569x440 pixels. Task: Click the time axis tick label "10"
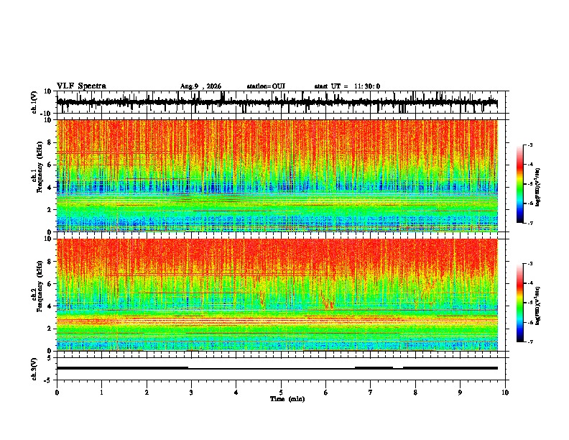tap(505, 393)
